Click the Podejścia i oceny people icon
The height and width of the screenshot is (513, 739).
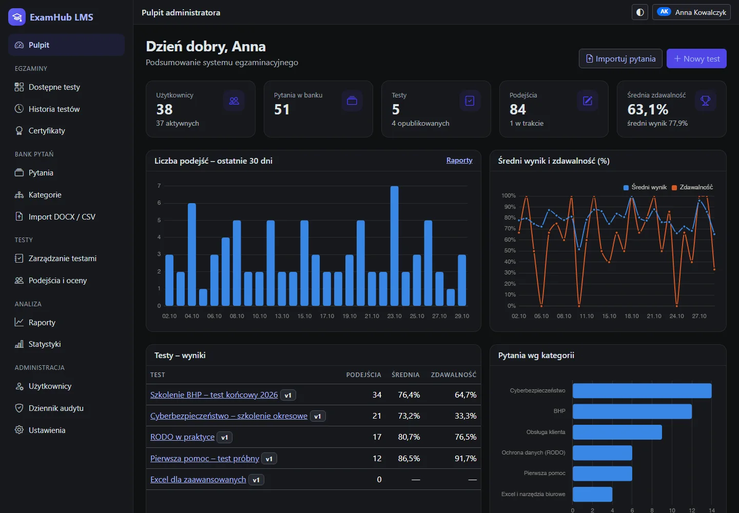pos(19,281)
